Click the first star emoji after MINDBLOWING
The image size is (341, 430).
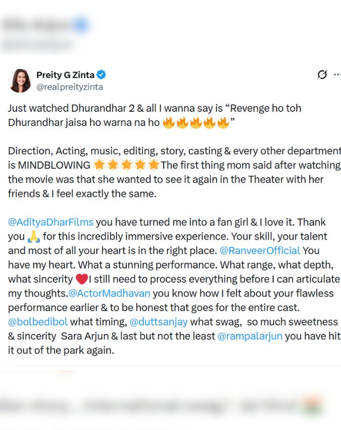click(x=100, y=165)
